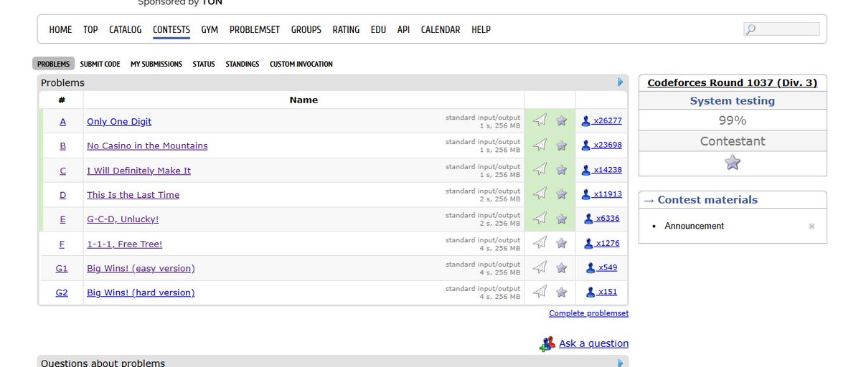The width and height of the screenshot is (861, 367).
Task: Click problem index link G2
Action: [62, 292]
